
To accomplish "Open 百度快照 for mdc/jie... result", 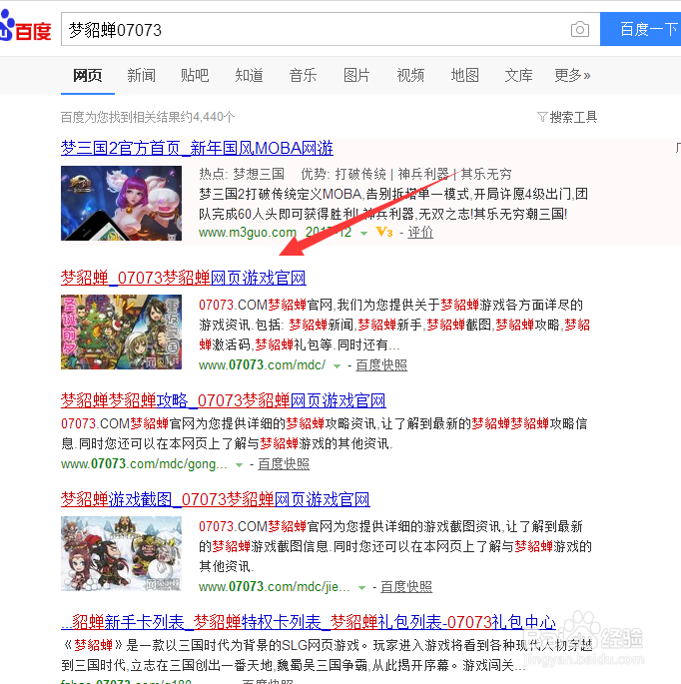I will point(406,587).
